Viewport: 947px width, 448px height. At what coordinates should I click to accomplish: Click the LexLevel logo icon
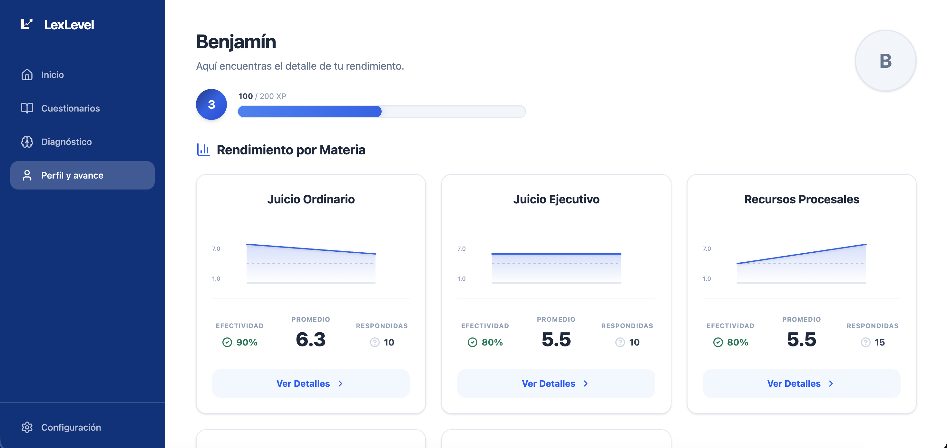(x=26, y=24)
